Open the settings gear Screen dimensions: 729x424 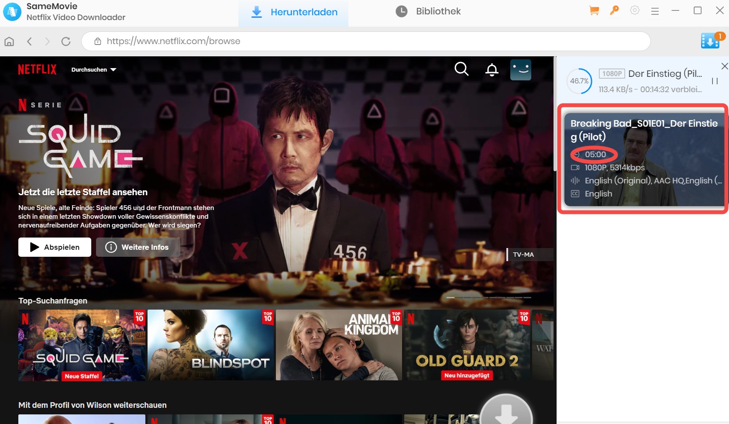coord(635,10)
